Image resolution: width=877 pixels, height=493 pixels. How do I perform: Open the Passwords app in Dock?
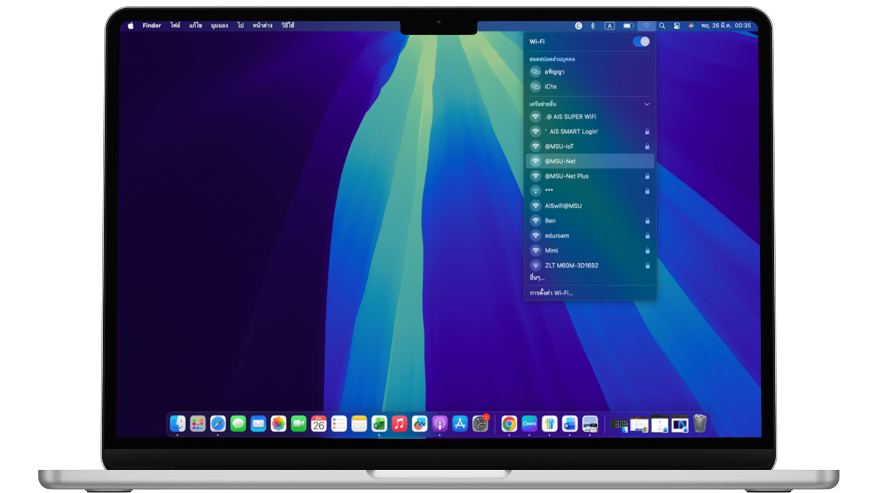point(549,424)
